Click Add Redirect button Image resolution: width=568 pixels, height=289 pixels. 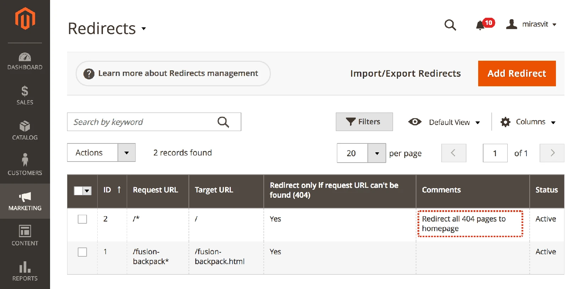pos(517,73)
